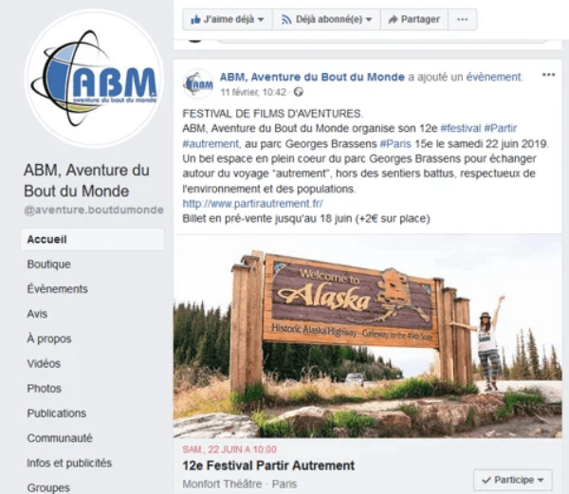
Task: Click the Partager share button
Action: coord(414,19)
